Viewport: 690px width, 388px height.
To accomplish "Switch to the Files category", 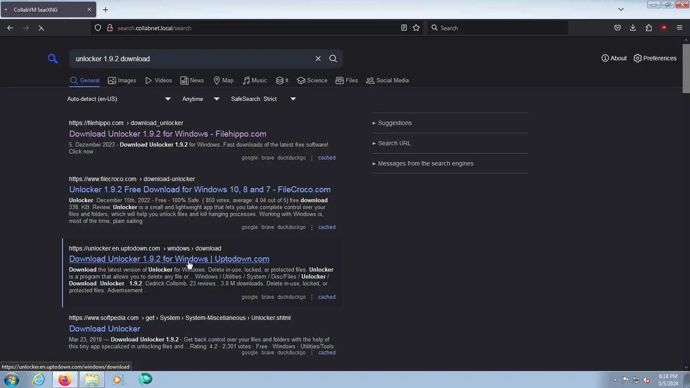I will (x=347, y=81).
